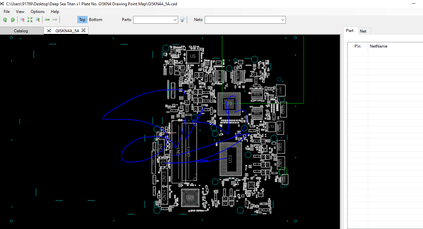Close the GI5KN4A_5A tab
Image resolution: width=423 pixels, height=229 pixels.
(x=83, y=30)
